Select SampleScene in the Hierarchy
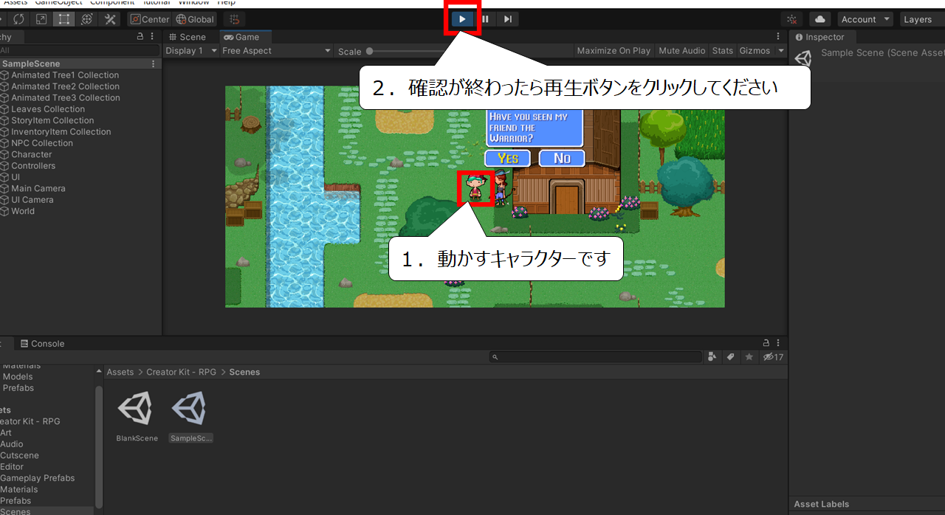Image resolution: width=945 pixels, height=515 pixels. [x=80, y=64]
